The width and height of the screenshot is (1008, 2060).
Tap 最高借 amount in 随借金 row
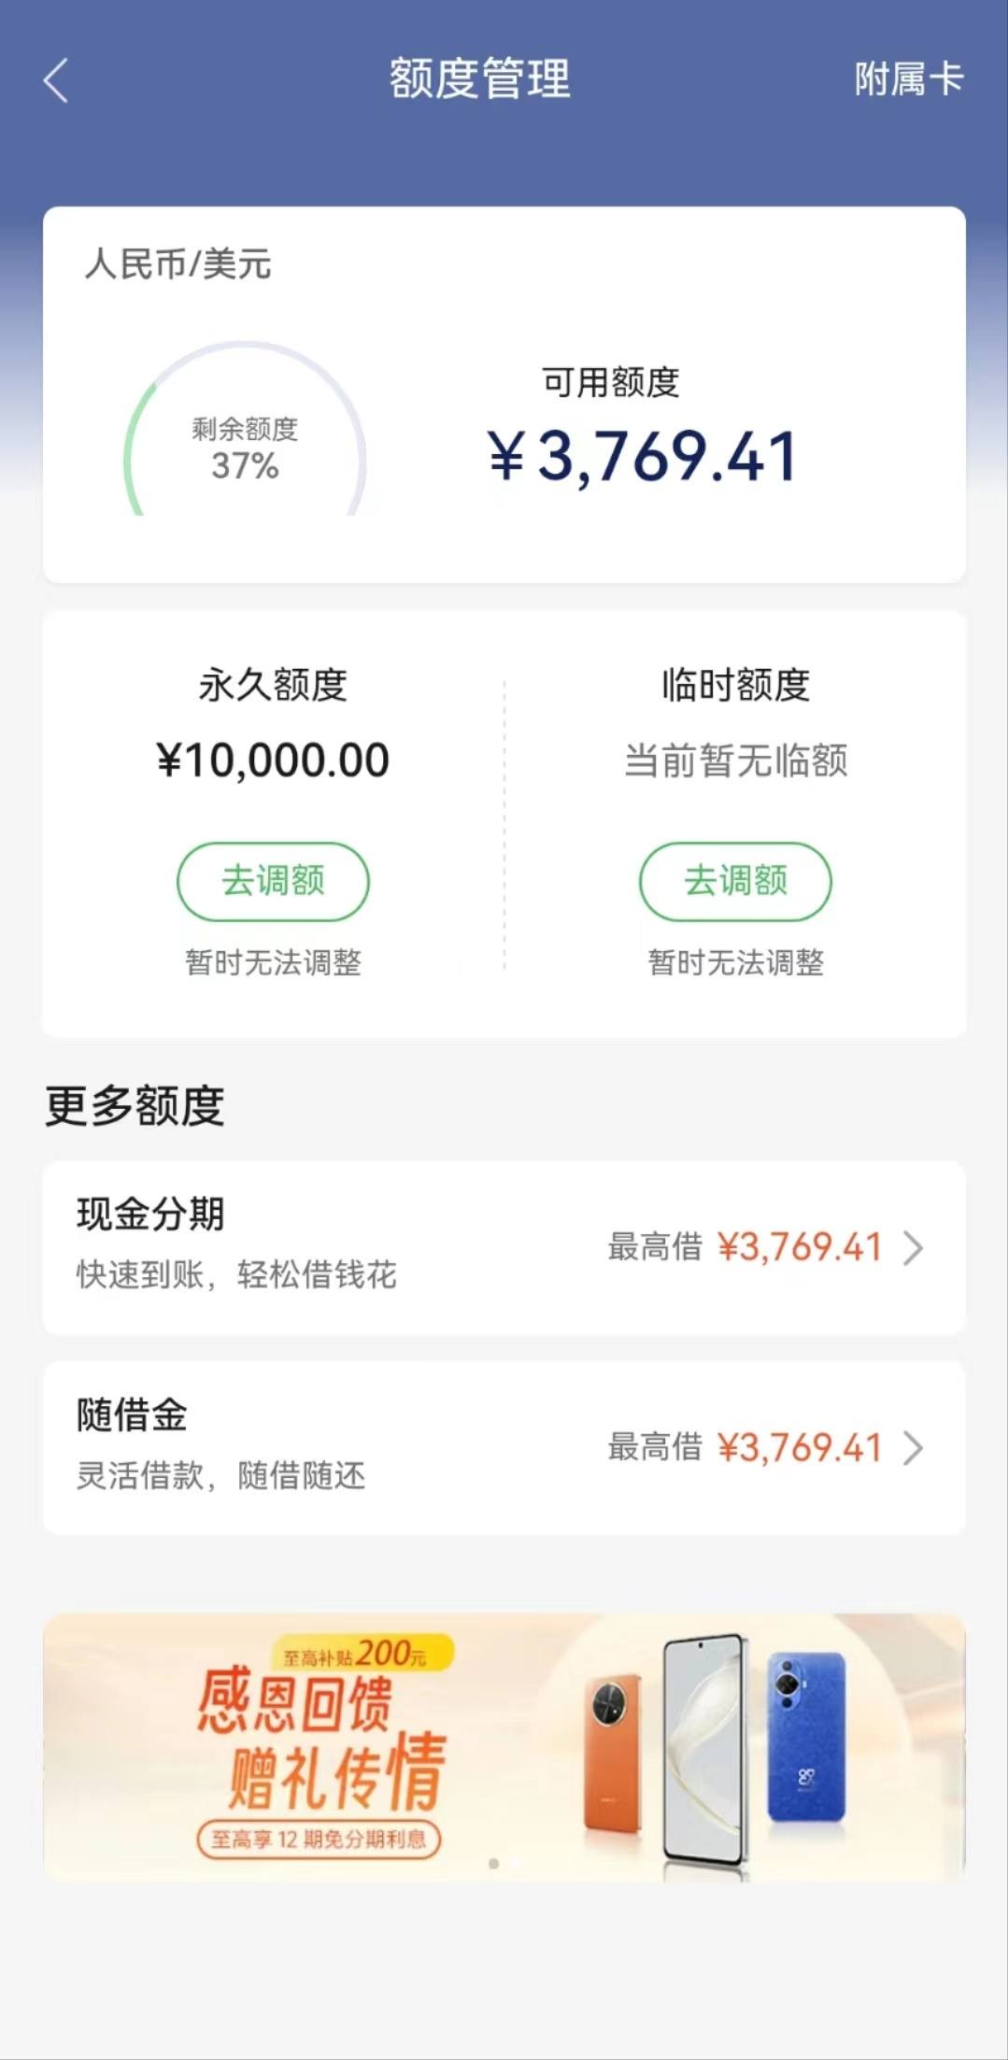tap(800, 1448)
